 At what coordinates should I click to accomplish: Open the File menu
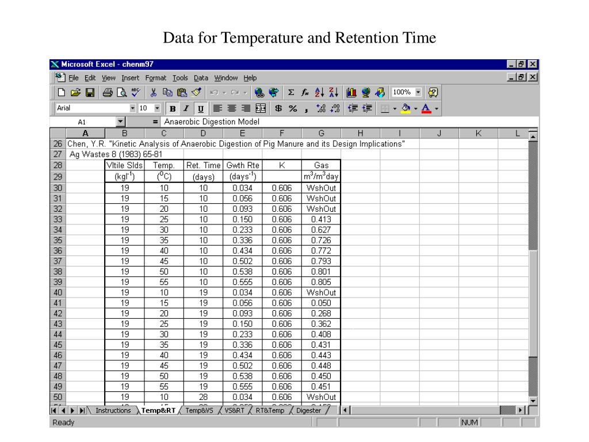(73, 78)
